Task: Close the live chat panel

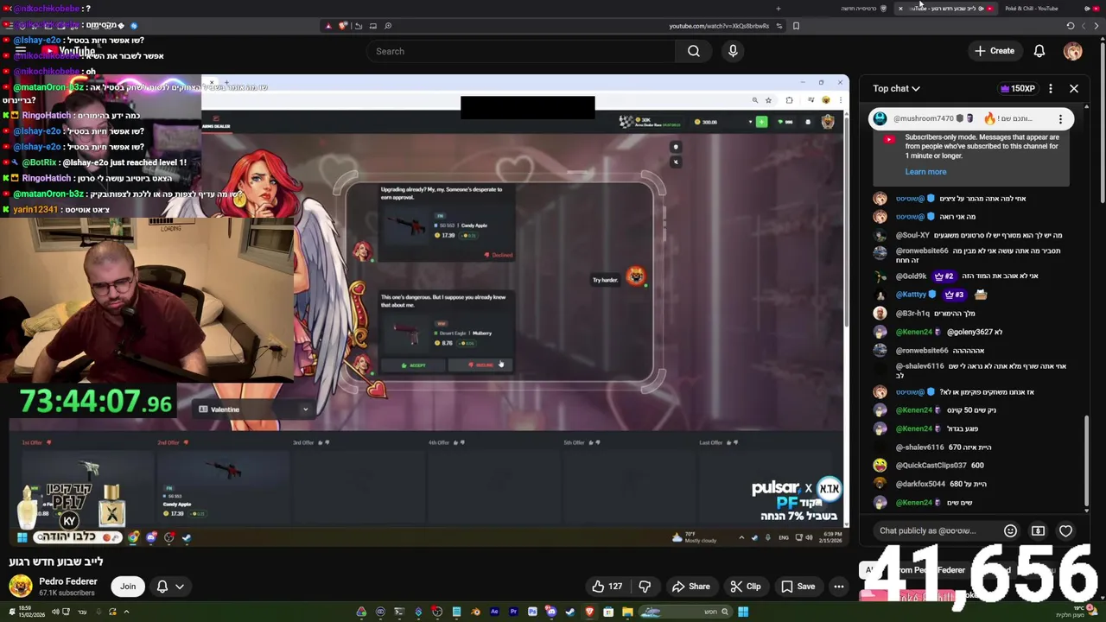Action: pos(1074,88)
